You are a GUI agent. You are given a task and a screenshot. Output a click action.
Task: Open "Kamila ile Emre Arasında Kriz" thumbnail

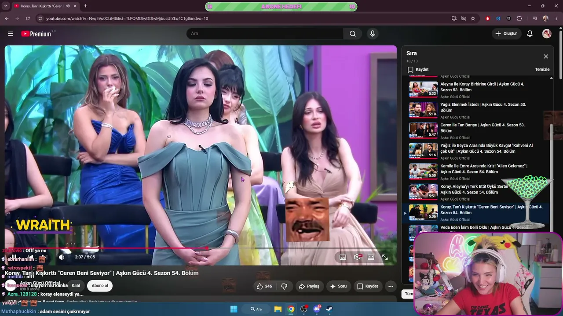pyautogui.click(x=423, y=172)
